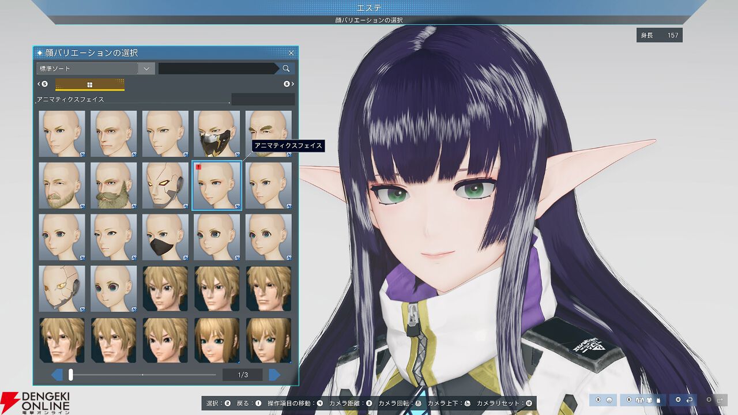Open the 標準ソート sort dropdown
The image size is (738, 415).
coord(95,69)
